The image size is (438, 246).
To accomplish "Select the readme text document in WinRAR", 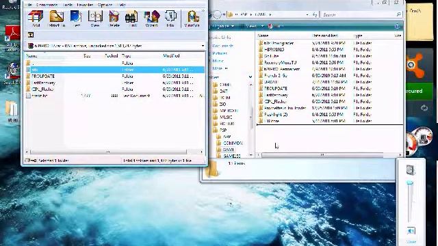I will click(x=39, y=96).
